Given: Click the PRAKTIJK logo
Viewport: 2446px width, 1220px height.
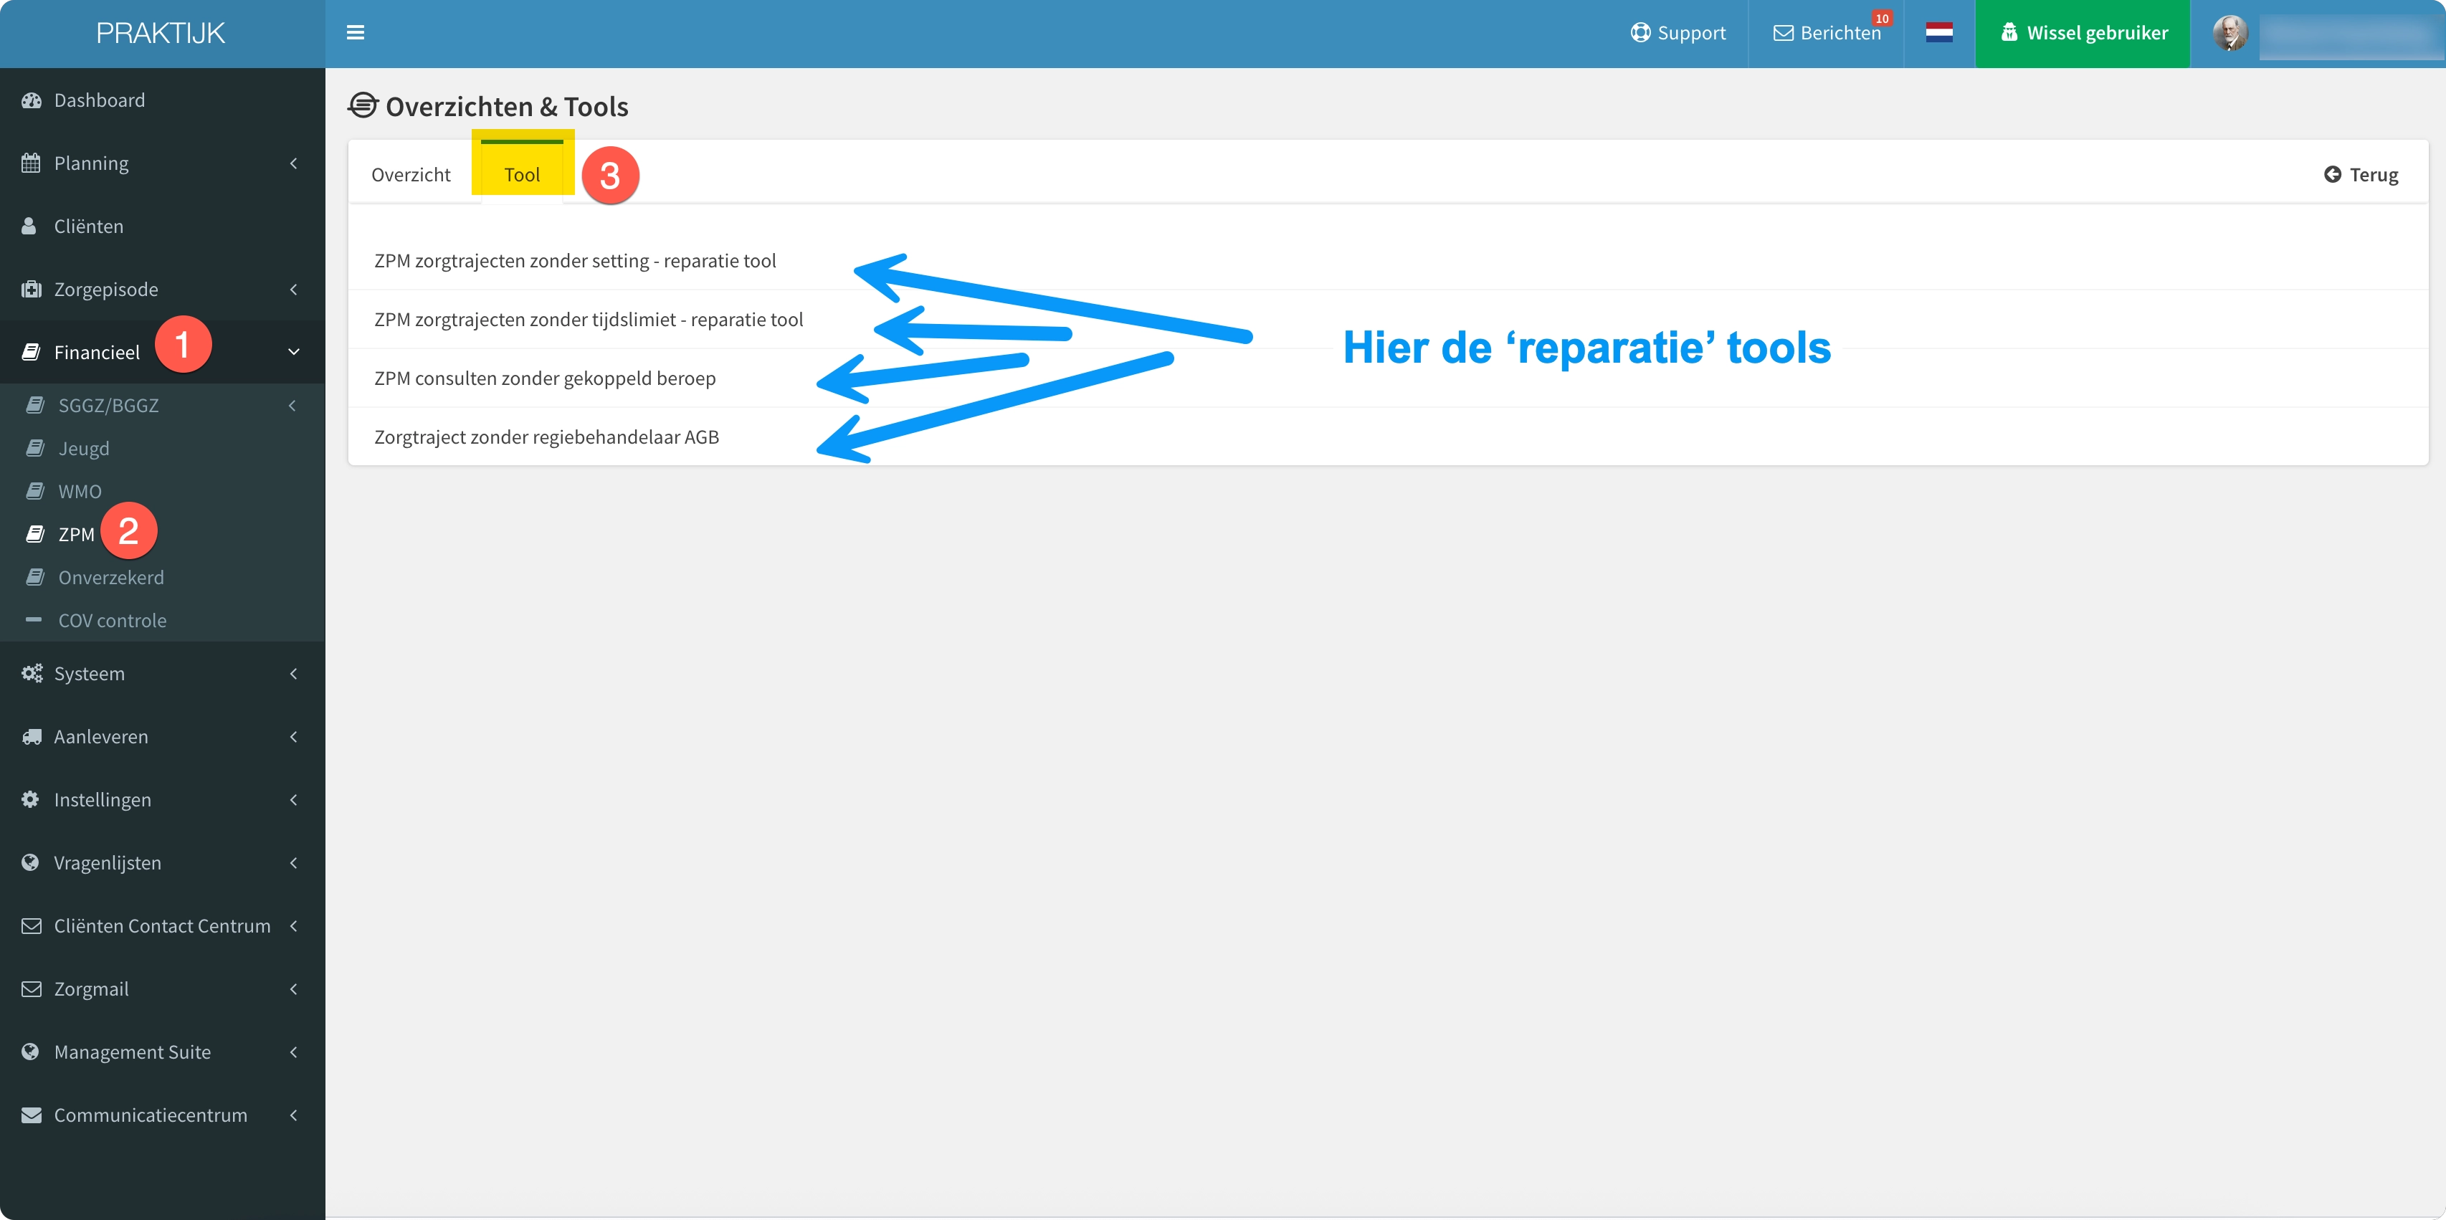Looking at the screenshot, I should (x=161, y=33).
